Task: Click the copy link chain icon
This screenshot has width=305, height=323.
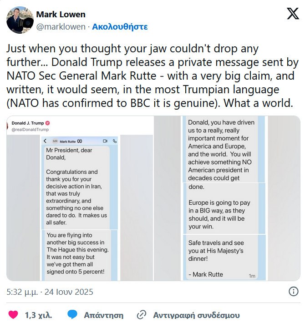Action: [x=142, y=314]
